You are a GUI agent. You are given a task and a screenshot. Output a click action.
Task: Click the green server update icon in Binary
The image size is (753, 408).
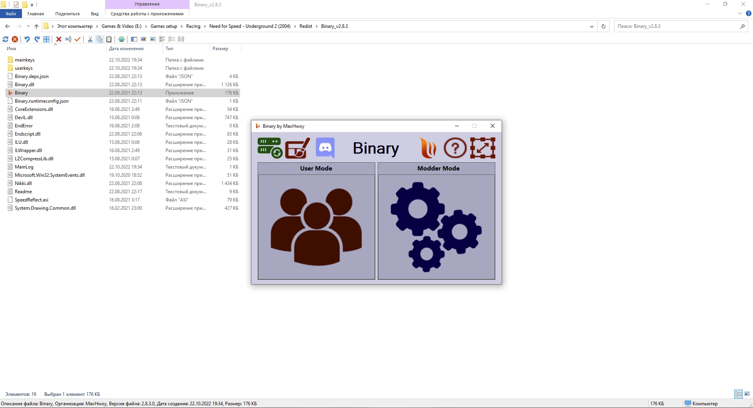click(270, 148)
